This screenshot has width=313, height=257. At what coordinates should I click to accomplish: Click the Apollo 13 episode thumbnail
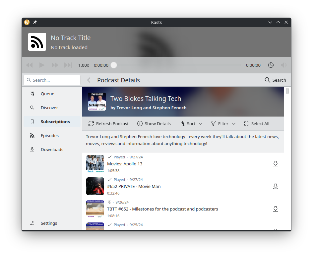(95, 164)
